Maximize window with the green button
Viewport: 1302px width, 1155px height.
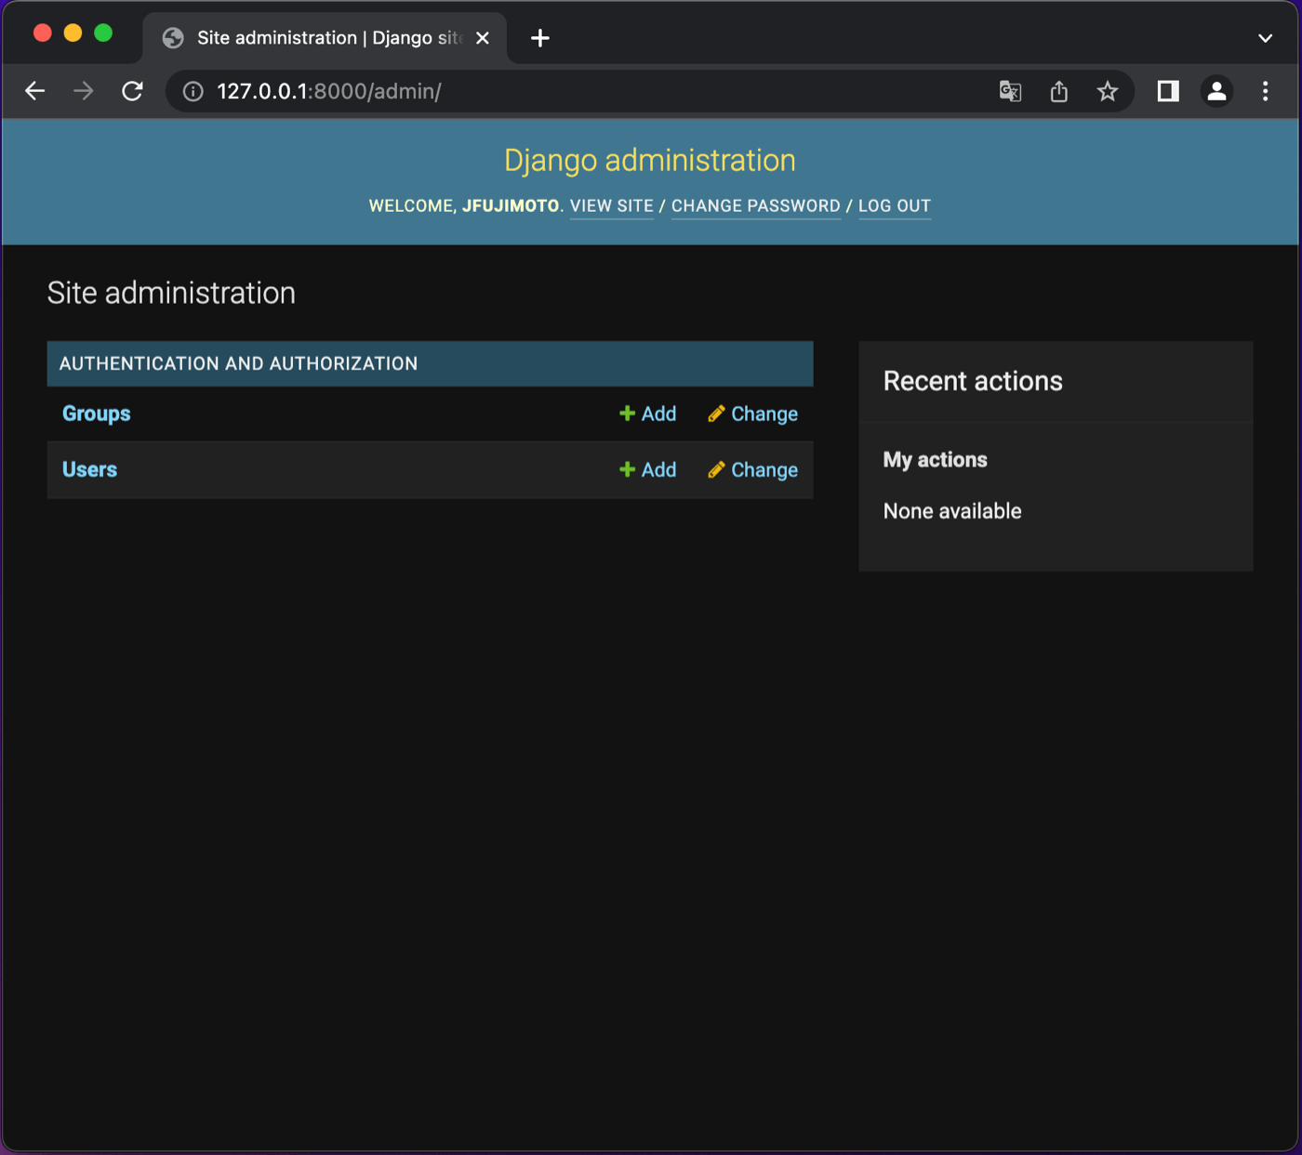pyautogui.click(x=103, y=33)
